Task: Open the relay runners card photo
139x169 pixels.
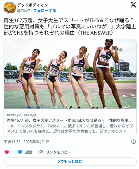Action: (x=70, y=74)
